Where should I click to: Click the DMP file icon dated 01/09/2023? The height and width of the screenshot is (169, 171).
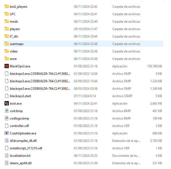tap(7, 73)
